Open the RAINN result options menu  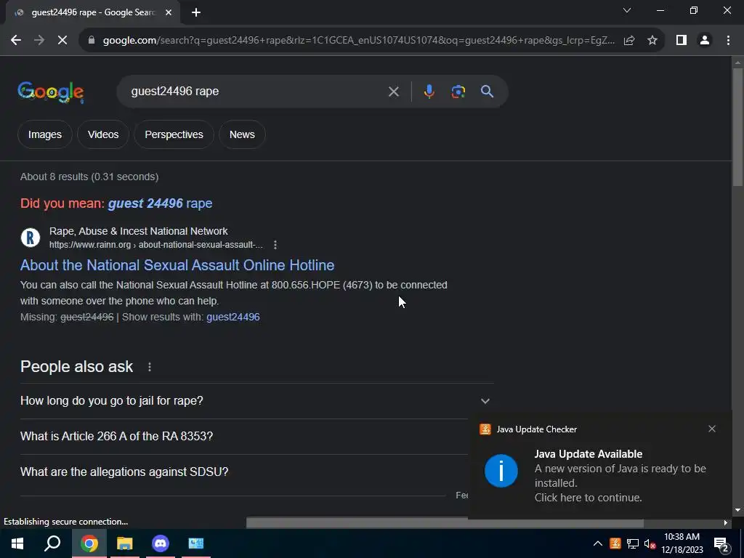pyautogui.click(x=275, y=245)
